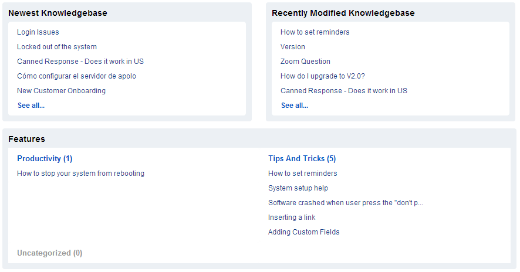The height and width of the screenshot is (272, 520).
Task: Click See all under Recently Modified Knowledgebase
Action: pyautogui.click(x=295, y=106)
